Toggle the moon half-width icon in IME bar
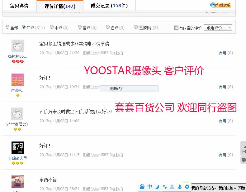The image size is (246, 192). coord(157,187)
